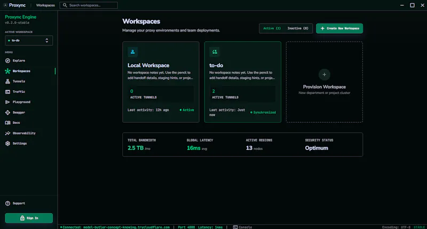Click the Active status on Local Workspace
Viewport: 427px width, 229px height.
coord(187,110)
